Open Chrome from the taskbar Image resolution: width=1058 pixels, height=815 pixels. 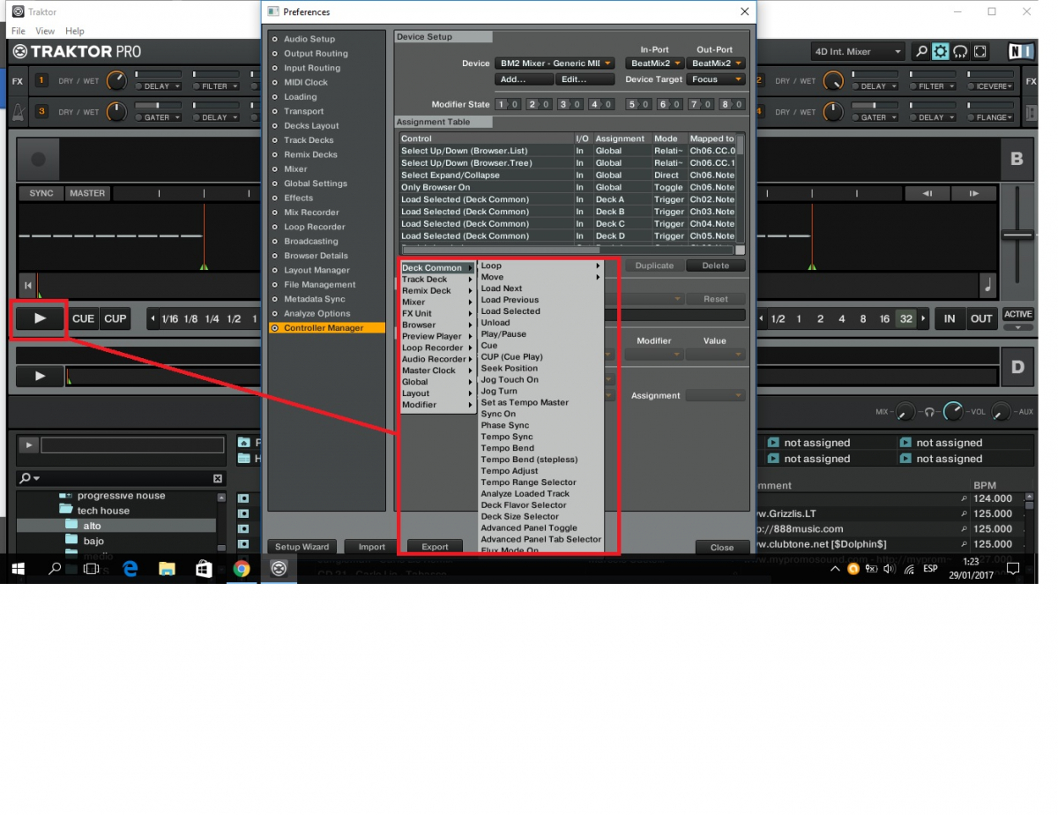coord(241,569)
